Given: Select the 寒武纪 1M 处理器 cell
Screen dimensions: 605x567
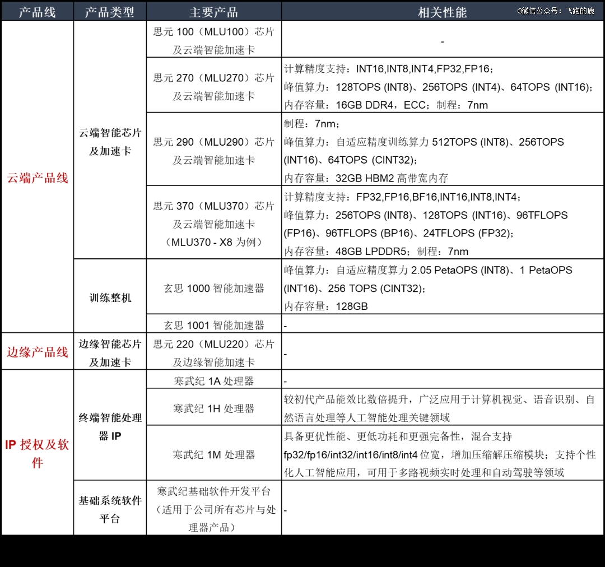Looking at the screenshot, I should [x=214, y=453].
